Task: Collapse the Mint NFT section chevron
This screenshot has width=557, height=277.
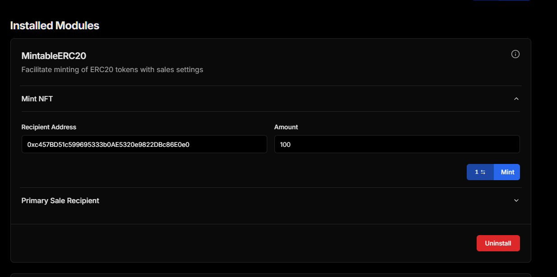Action: [516, 99]
